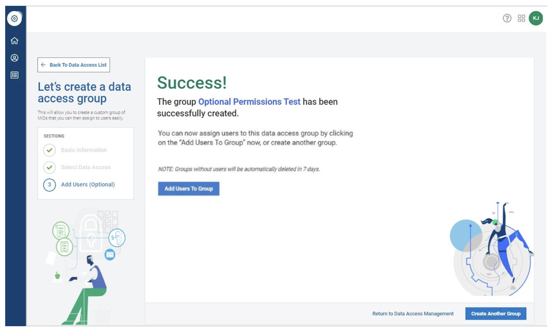Click the Basic Information checkmark circle

pos(49,150)
